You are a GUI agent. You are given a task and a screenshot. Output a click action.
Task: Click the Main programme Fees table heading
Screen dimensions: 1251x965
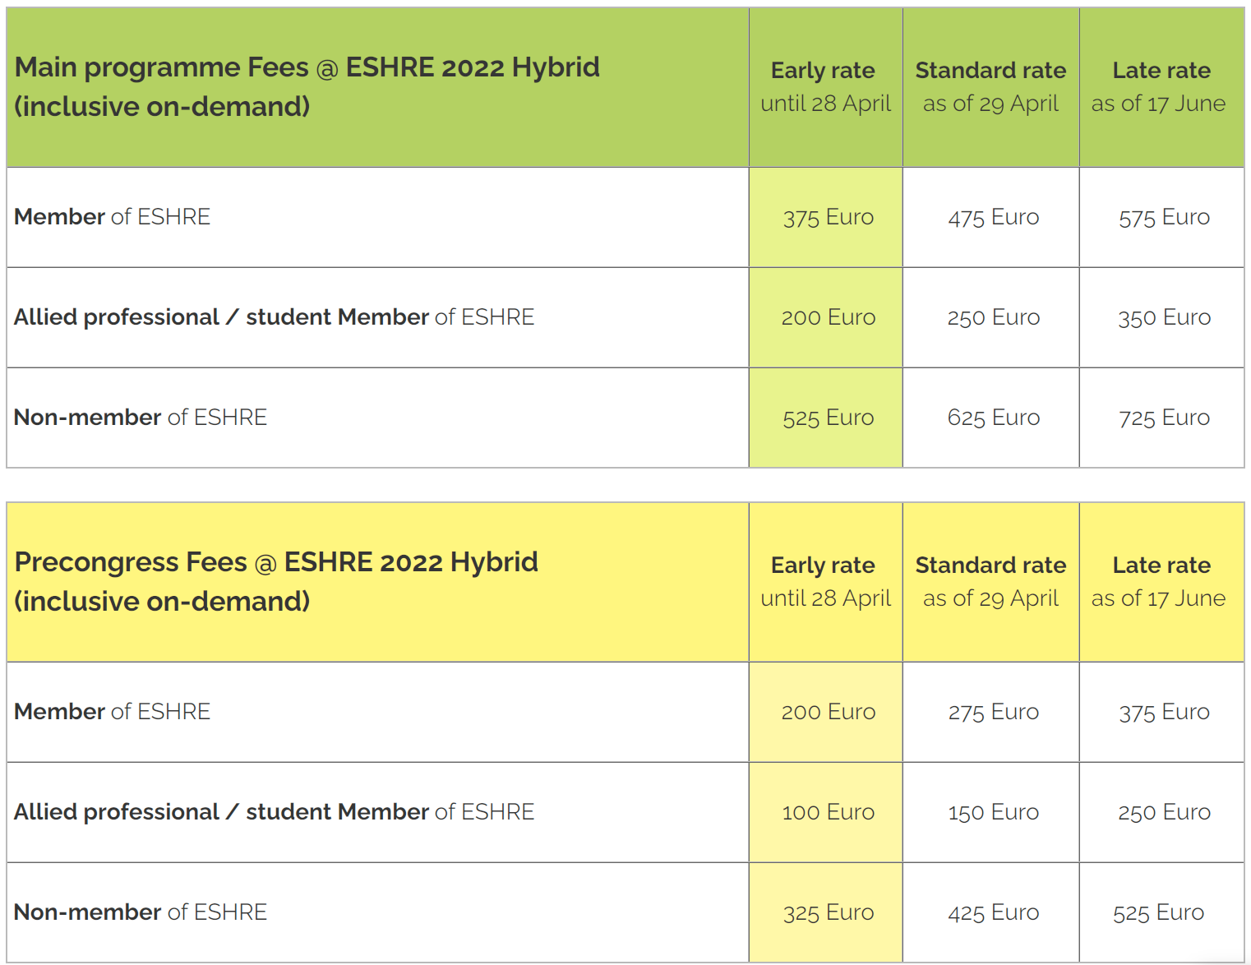click(x=307, y=86)
